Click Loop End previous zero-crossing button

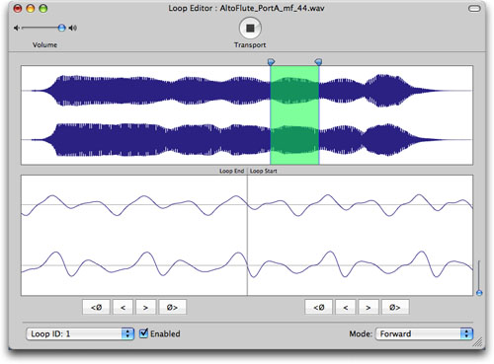pyautogui.click(x=96, y=307)
